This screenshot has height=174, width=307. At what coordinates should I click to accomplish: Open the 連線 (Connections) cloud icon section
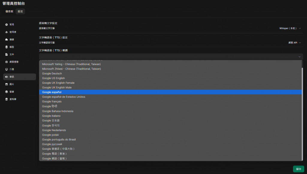[19, 39]
